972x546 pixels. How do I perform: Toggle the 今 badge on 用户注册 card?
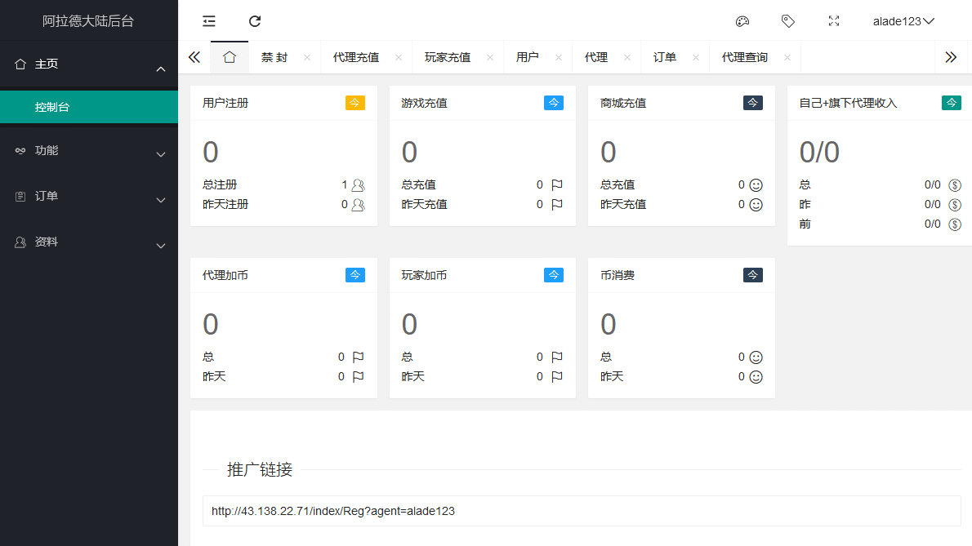coord(354,103)
